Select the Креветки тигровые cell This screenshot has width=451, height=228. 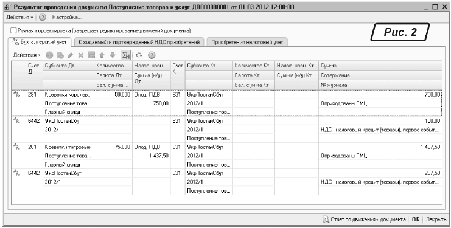click(68, 147)
